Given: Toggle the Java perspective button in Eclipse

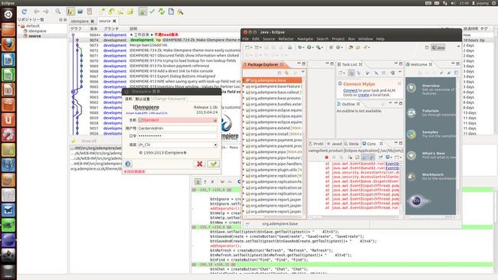Looking at the screenshot, I should coord(438,47).
